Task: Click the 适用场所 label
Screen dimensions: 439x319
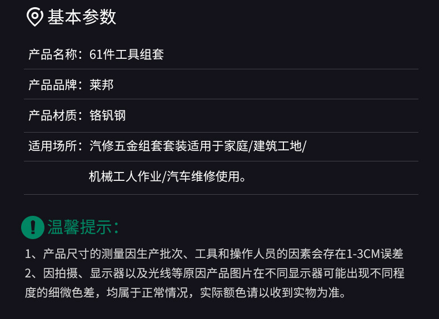Action: tap(54, 146)
